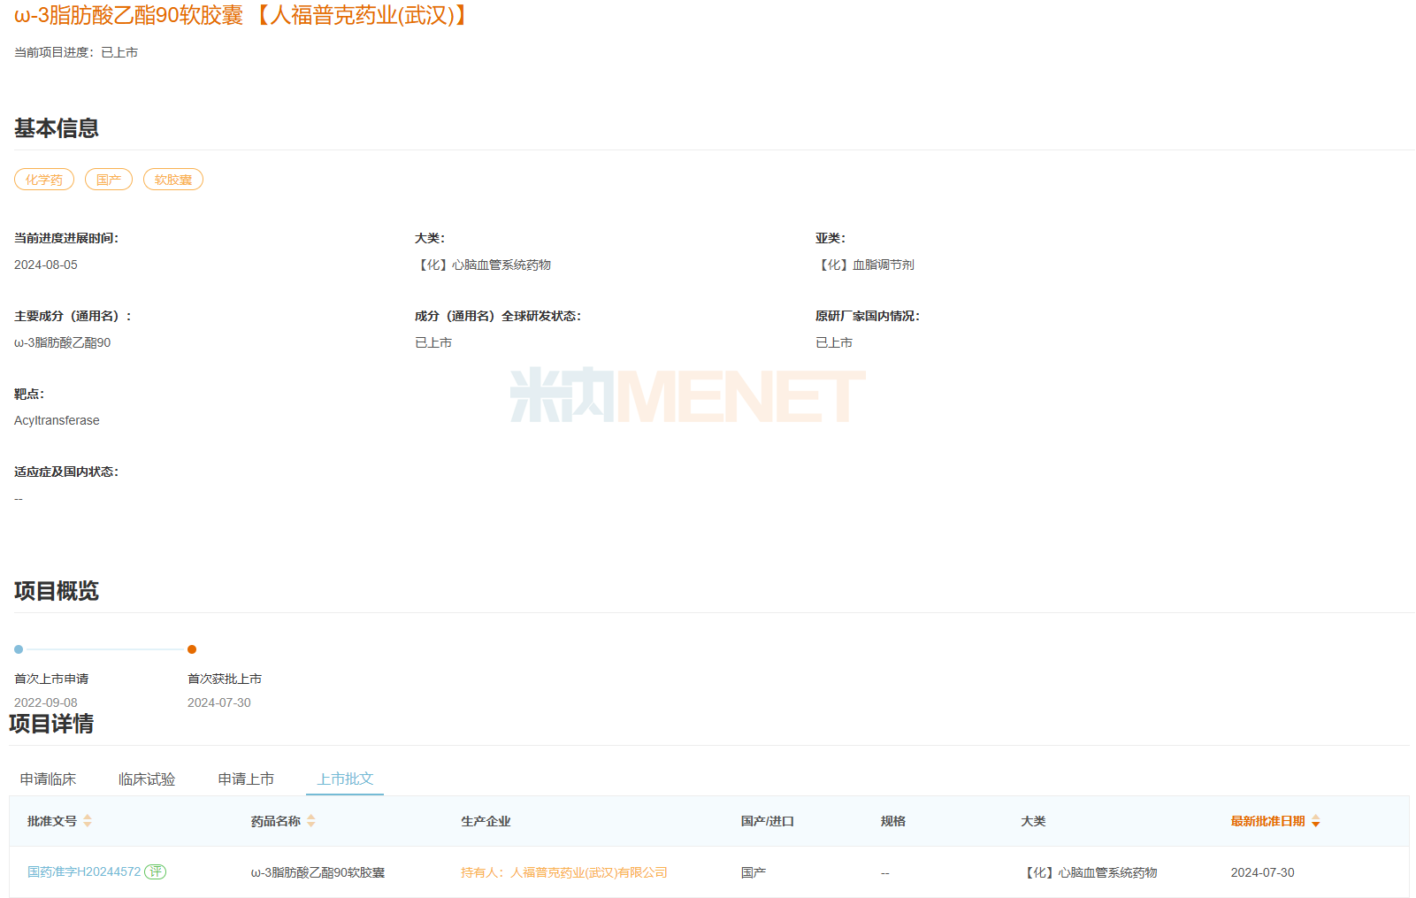Click the 软胶囊 tag
The image size is (1416, 898).
173,180
